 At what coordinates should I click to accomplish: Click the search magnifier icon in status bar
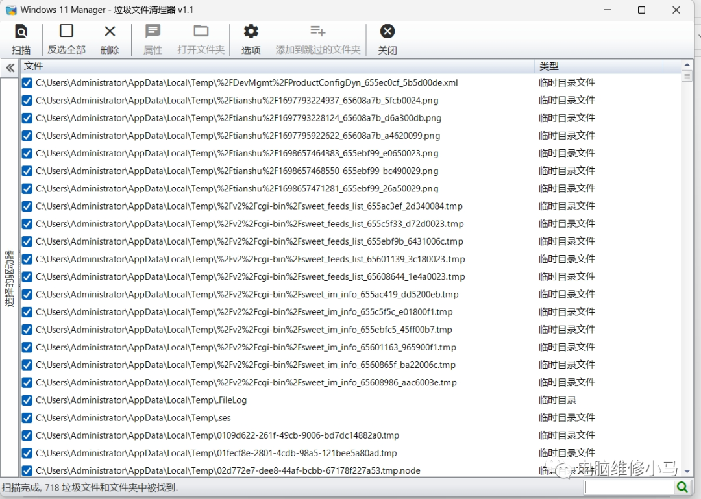(682, 487)
